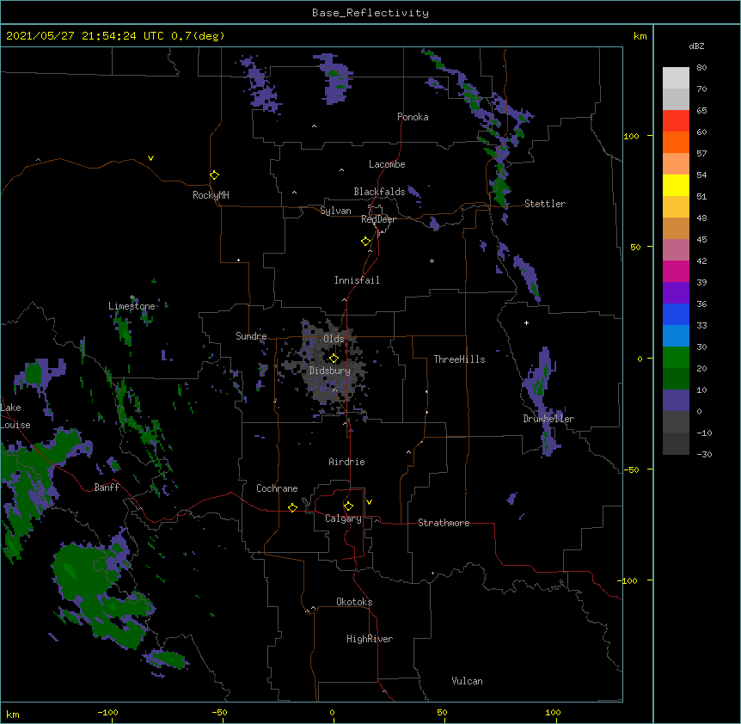This screenshot has width=741, height=724.
Task: Click the white asterisk marker east of Innisfail
Action: (x=432, y=261)
